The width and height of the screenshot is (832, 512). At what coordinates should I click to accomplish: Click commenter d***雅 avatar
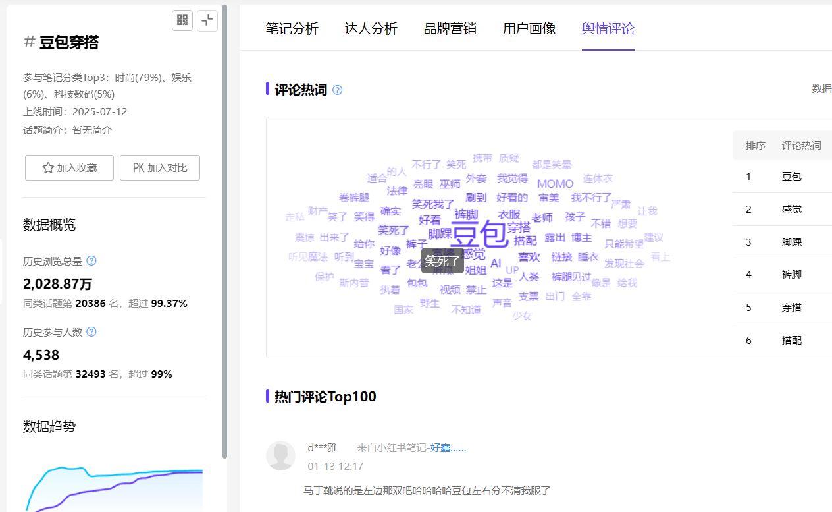pos(280,455)
